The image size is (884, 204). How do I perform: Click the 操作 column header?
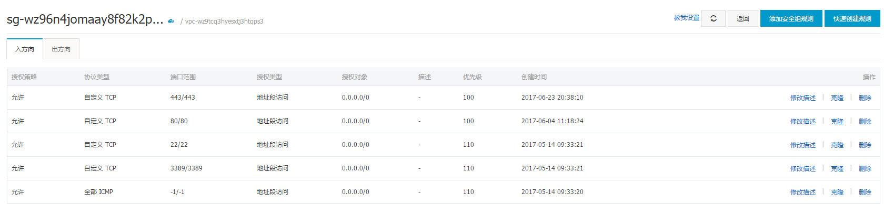869,77
